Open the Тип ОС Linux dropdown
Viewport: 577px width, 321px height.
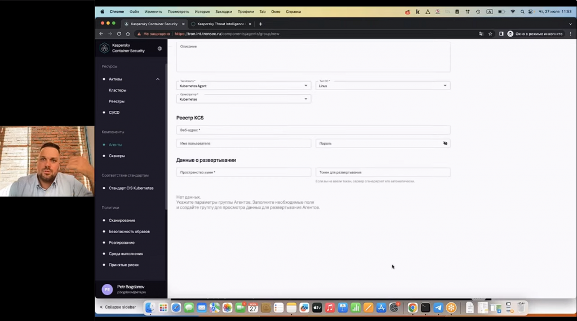[x=383, y=86]
